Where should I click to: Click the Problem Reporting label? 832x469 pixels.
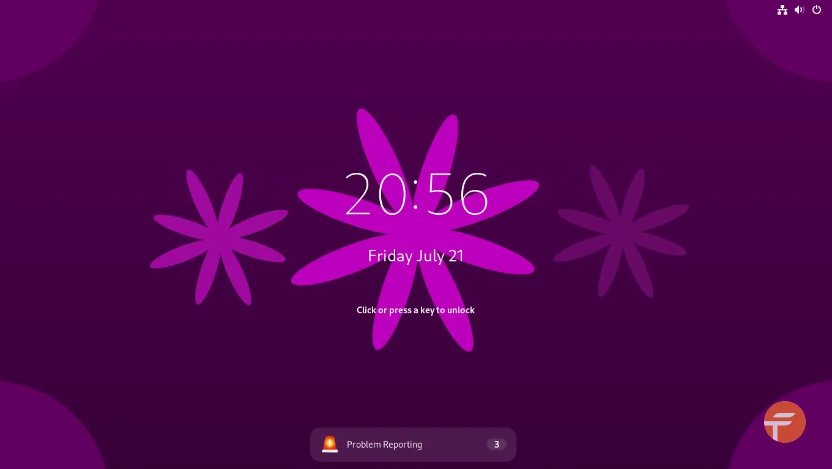[384, 444]
